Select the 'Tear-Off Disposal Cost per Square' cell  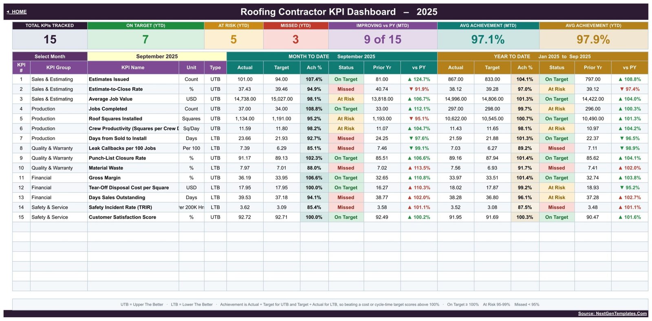pos(133,188)
